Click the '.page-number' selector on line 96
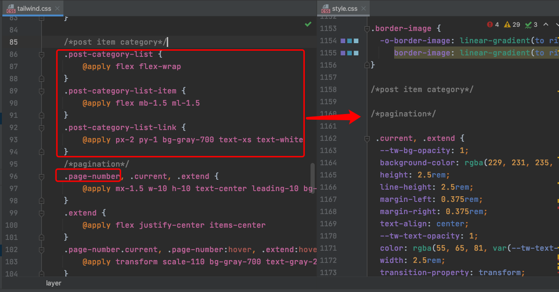The height and width of the screenshot is (292, 559). [x=92, y=176]
